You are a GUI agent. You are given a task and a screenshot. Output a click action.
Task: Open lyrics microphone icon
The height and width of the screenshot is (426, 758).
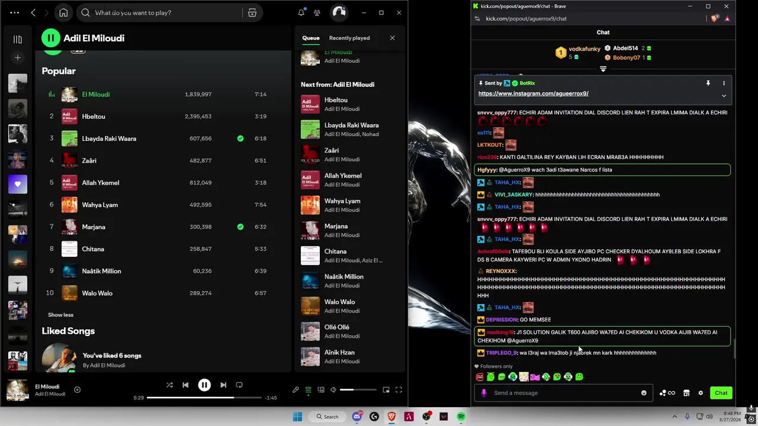tap(296, 390)
